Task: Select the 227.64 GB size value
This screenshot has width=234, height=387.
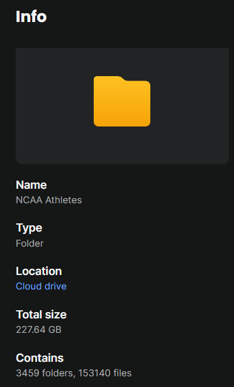Action: coord(38,330)
